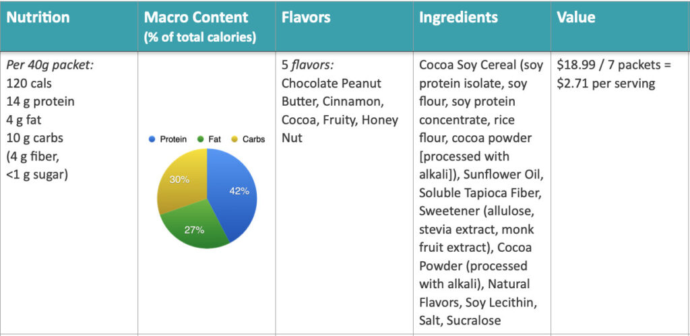Viewport: 690px width, 336px height.
Task: Click the green Fat legend dot
Action: coord(201,139)
